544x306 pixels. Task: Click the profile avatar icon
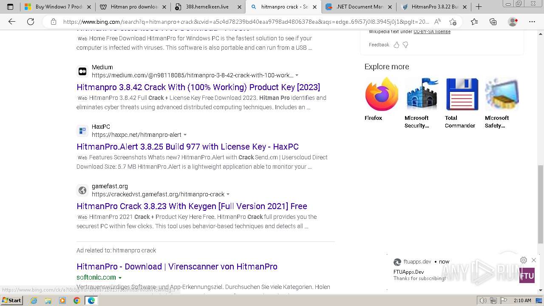tap(513, 22)
